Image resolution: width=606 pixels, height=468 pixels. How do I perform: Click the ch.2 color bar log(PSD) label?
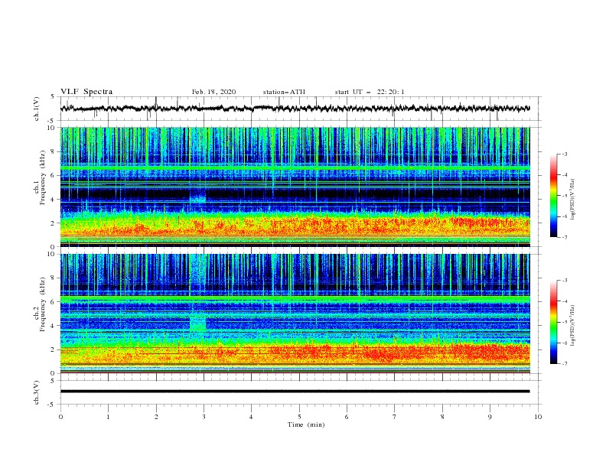tap(573, 326)
